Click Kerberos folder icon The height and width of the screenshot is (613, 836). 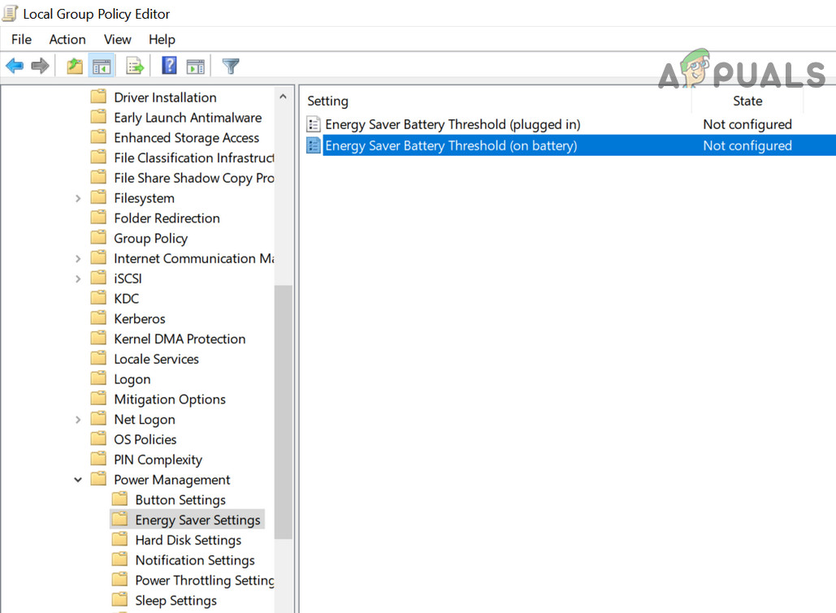(98, 317)
